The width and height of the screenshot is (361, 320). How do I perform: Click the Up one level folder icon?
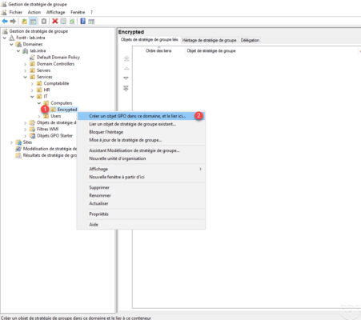(24, 21)
